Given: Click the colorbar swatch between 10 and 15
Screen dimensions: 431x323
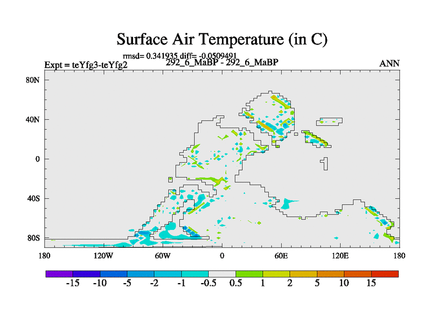Looking at the screenshot, I should click(x=358, y=273).
